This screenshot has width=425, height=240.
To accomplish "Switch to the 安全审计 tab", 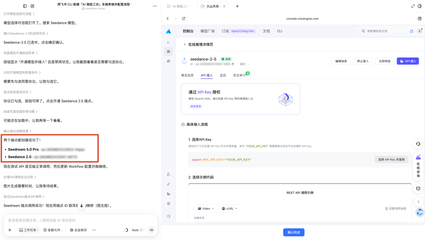I will (239, 75).
